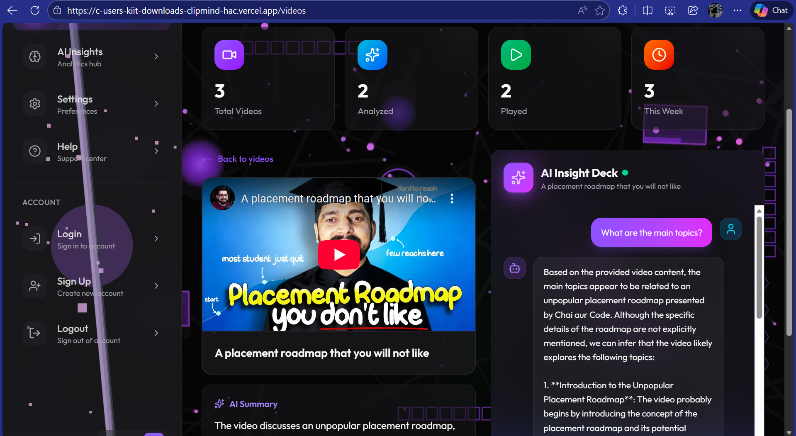Click the 'What are the main topics?' bubble
The height and width of the screenshot is (436, 796).
coord(652,232)
